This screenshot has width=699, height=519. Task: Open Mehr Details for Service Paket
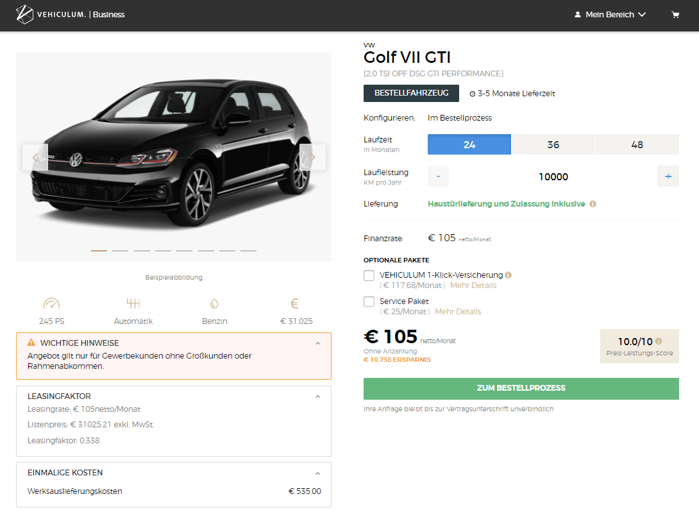458,312
